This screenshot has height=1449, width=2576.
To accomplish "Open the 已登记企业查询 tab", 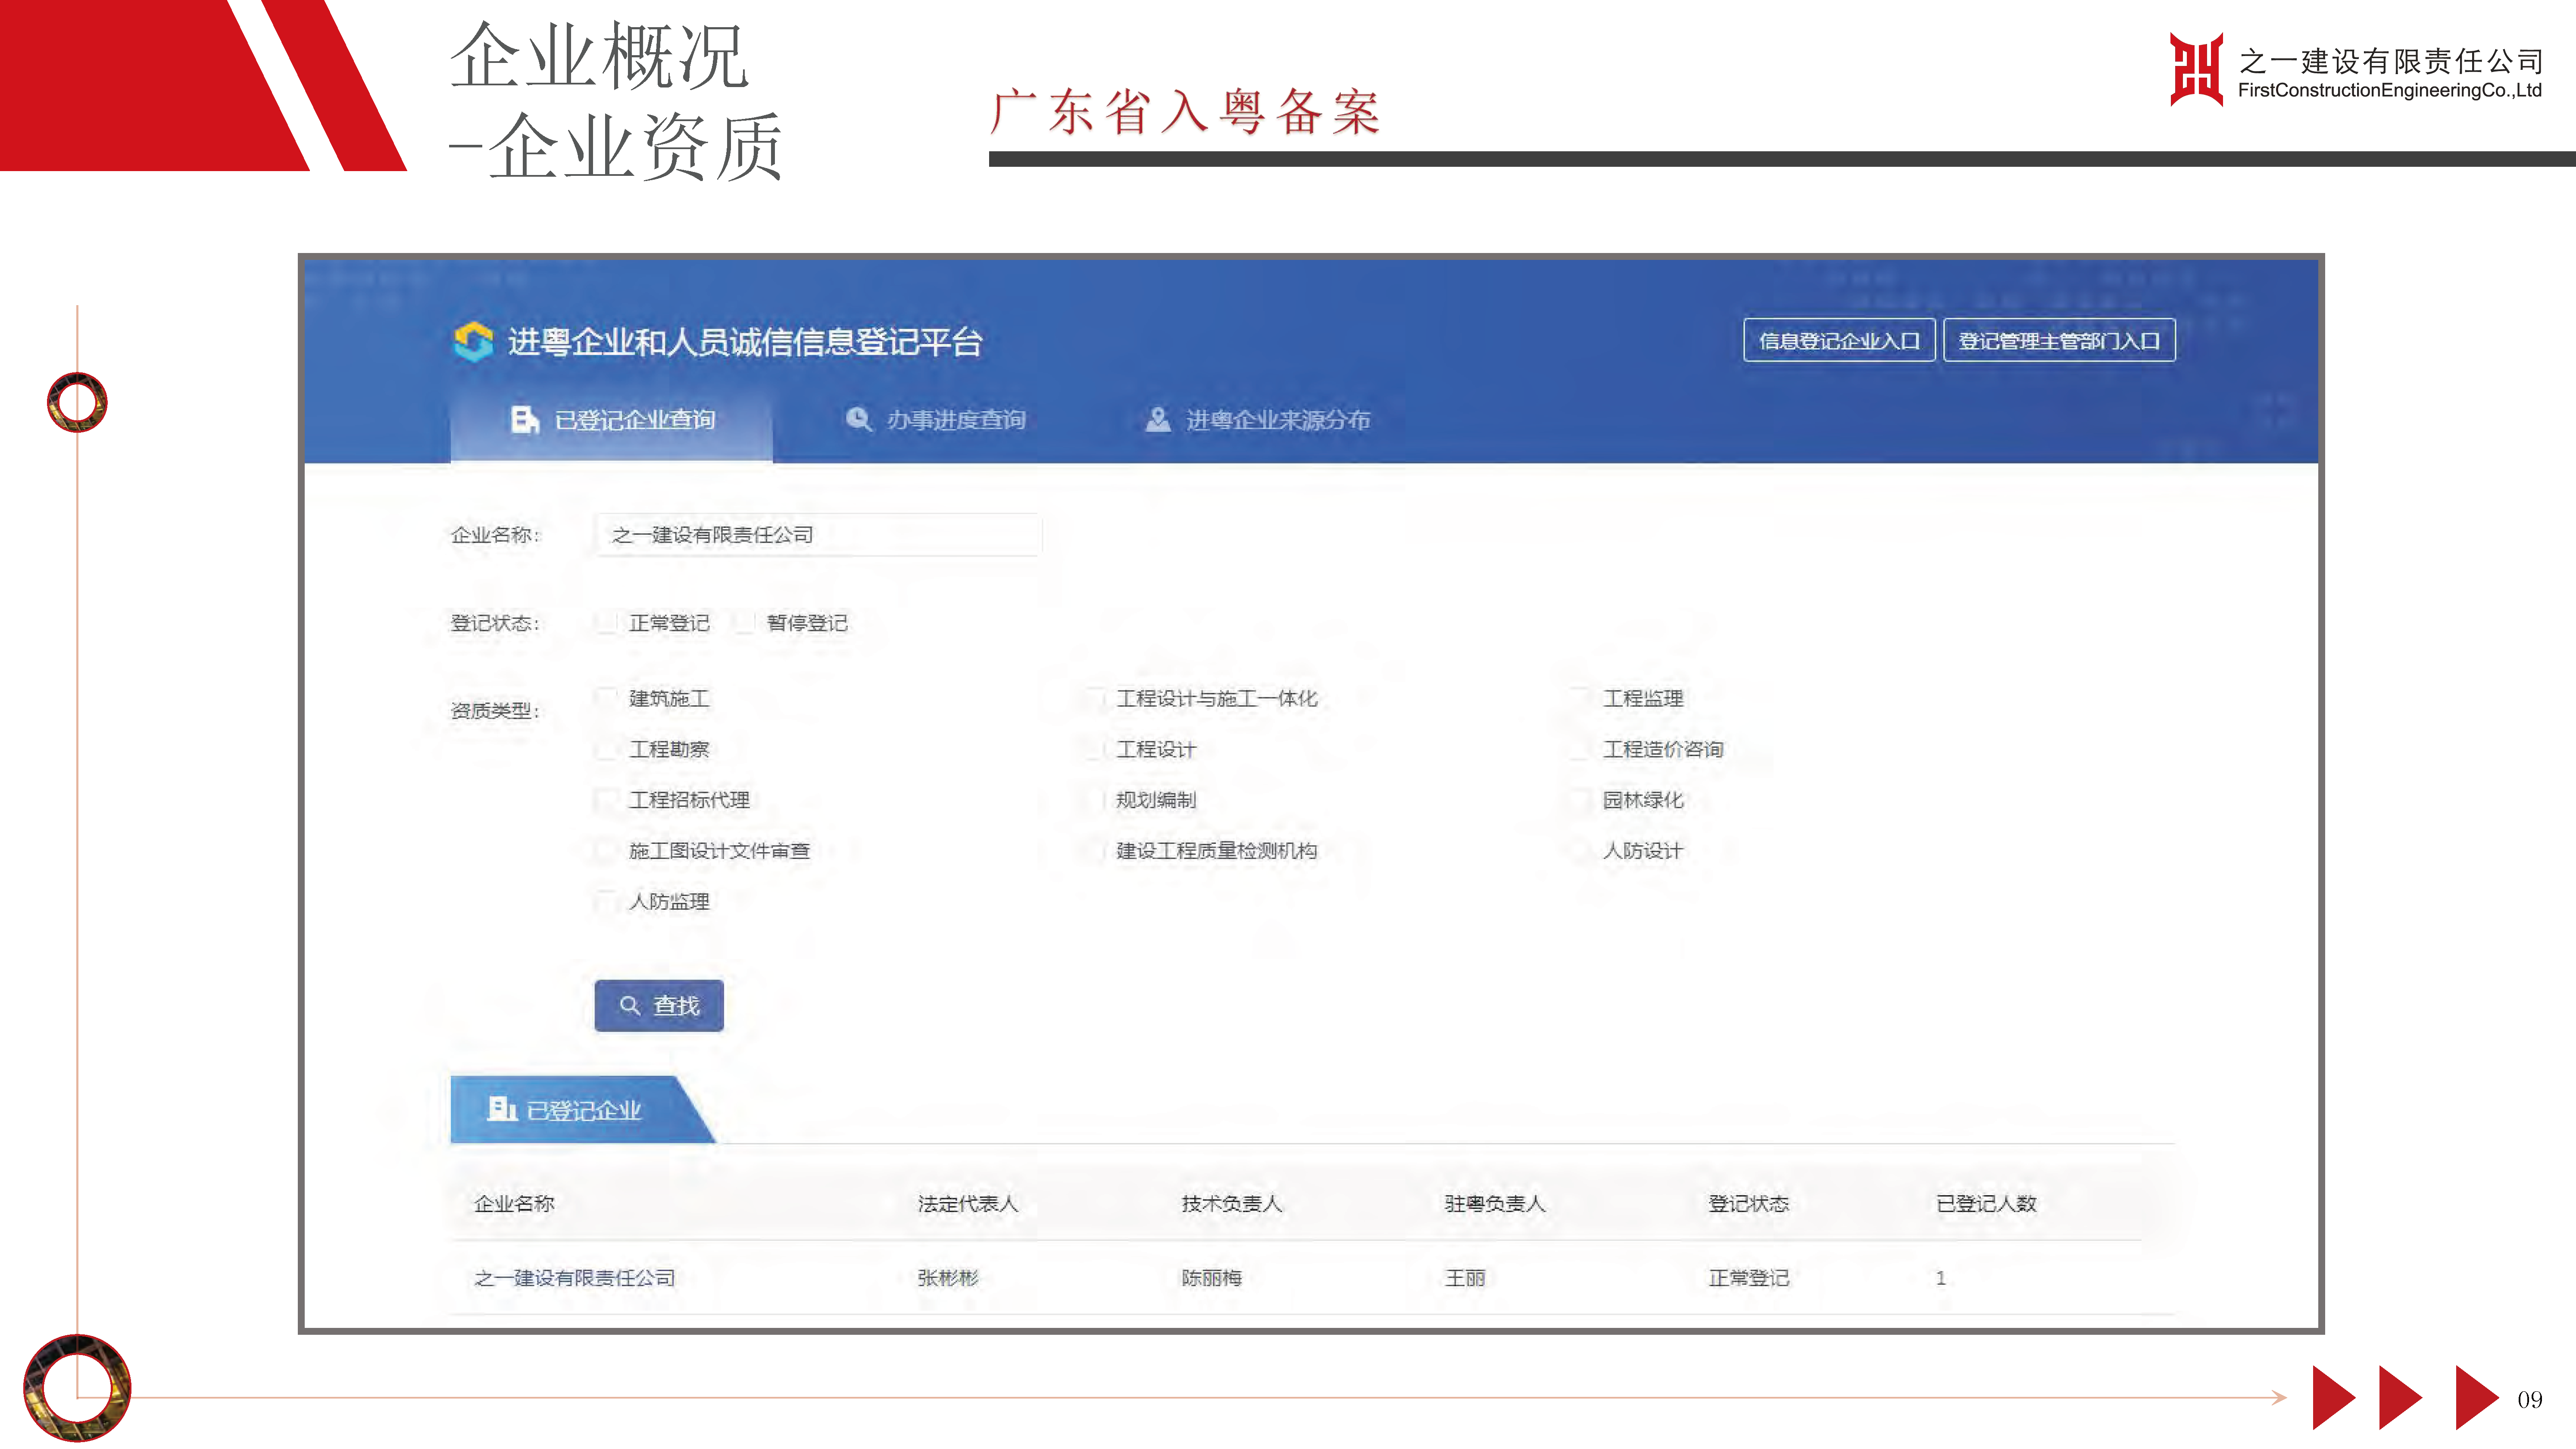I will 612,420.
